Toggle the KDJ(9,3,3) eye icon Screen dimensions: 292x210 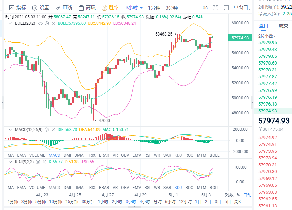click(38, 162)
